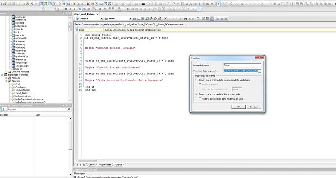Click the search magnifier in Procurar box
This screenshot has width=336, height=178.
tap(69, 109)
